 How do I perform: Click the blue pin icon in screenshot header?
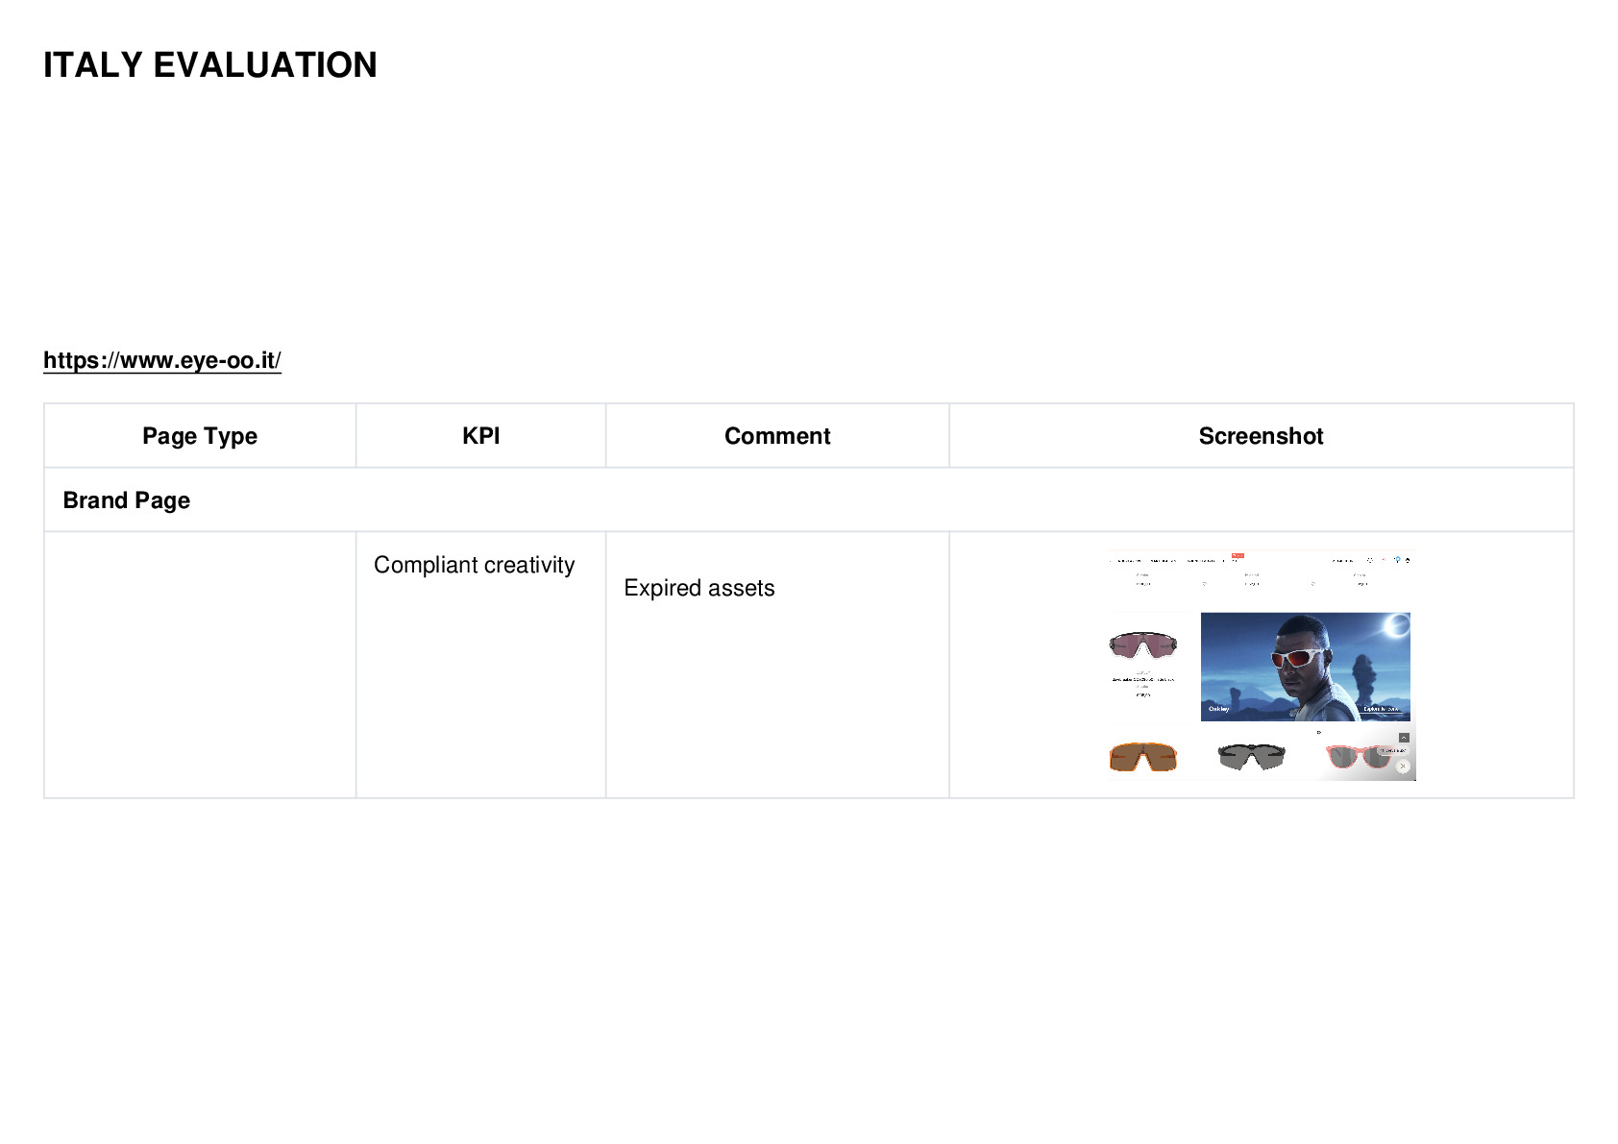[x=1397, y=559]
